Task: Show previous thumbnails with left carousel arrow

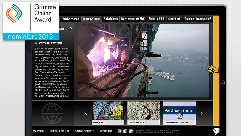Action: [x=86, y=113]
